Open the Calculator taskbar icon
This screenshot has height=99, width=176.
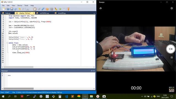coord(60,97)
